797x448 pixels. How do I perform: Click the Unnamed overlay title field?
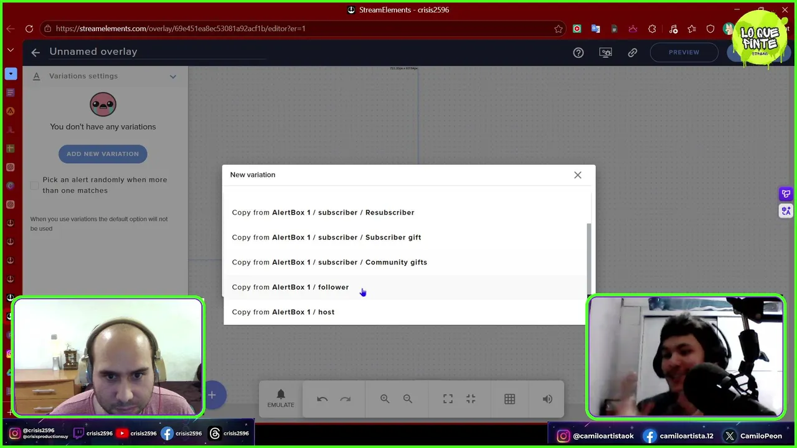coord(157,52)
